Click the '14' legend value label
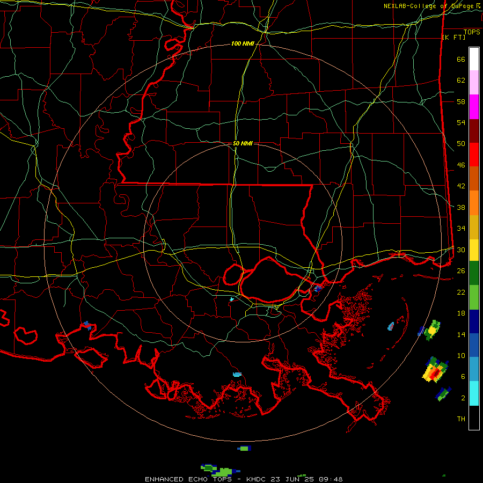 461,334
